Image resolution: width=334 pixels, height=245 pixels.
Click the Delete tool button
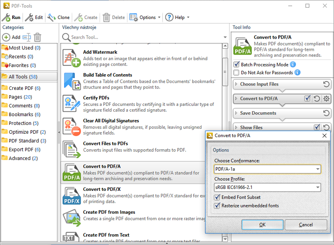tap(114, 18)
